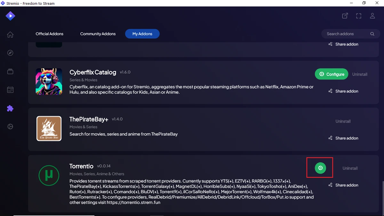Uninstall the Torrentio addon
The height and width of the screenshot is (216, 384).
pyautogui.click(x=350, y=168)
